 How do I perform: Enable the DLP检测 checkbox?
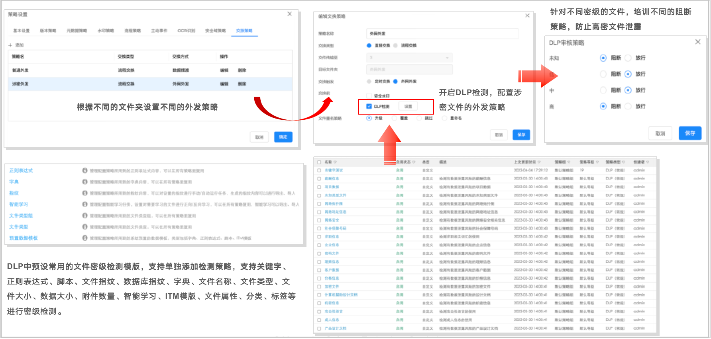[x=369, y=106]
